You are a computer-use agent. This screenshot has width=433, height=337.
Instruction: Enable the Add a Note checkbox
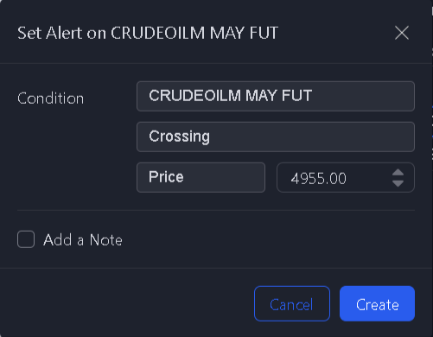point(26,239)
